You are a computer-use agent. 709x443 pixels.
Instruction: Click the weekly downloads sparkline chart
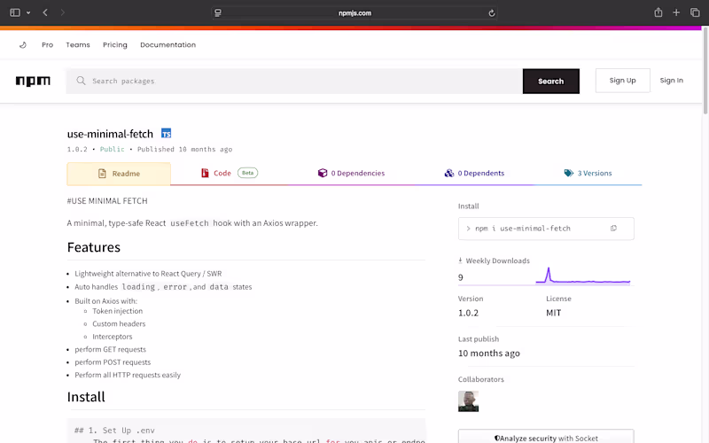tap(583, 276)
